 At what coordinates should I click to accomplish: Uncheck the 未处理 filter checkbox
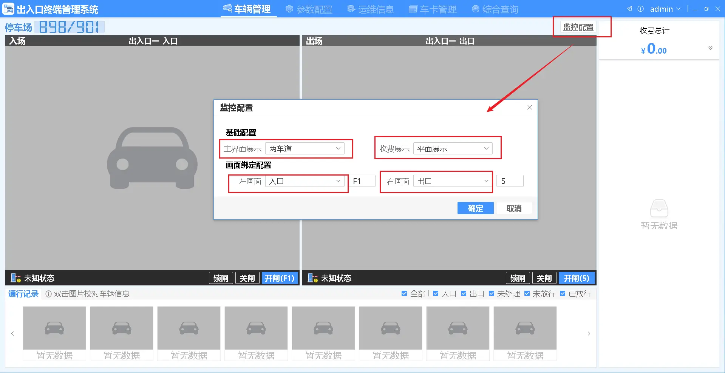492,294
